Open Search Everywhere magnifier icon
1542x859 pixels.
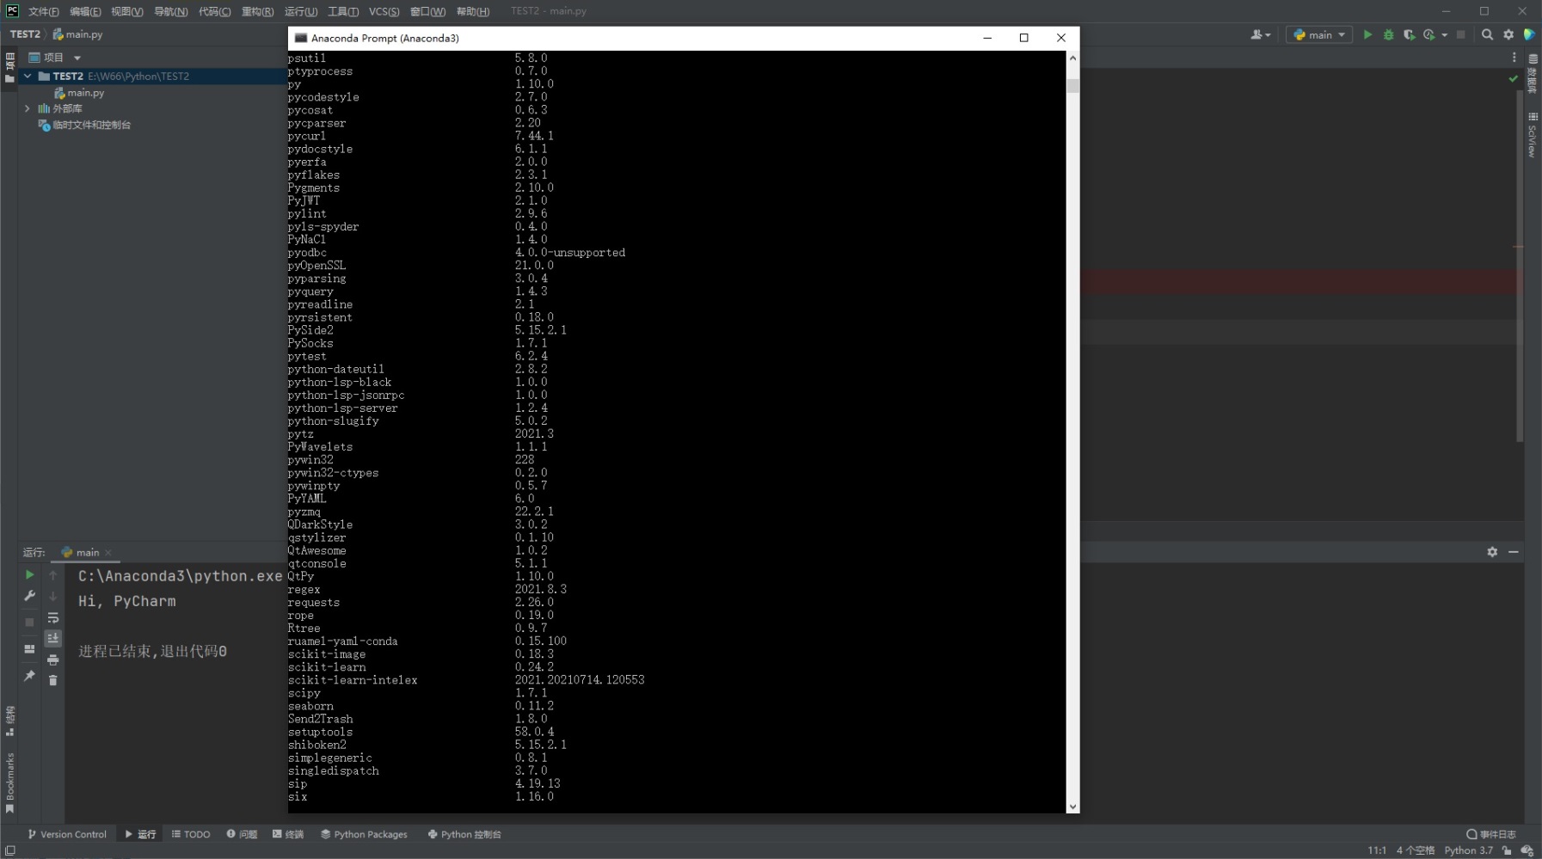tap(1487, 34)
